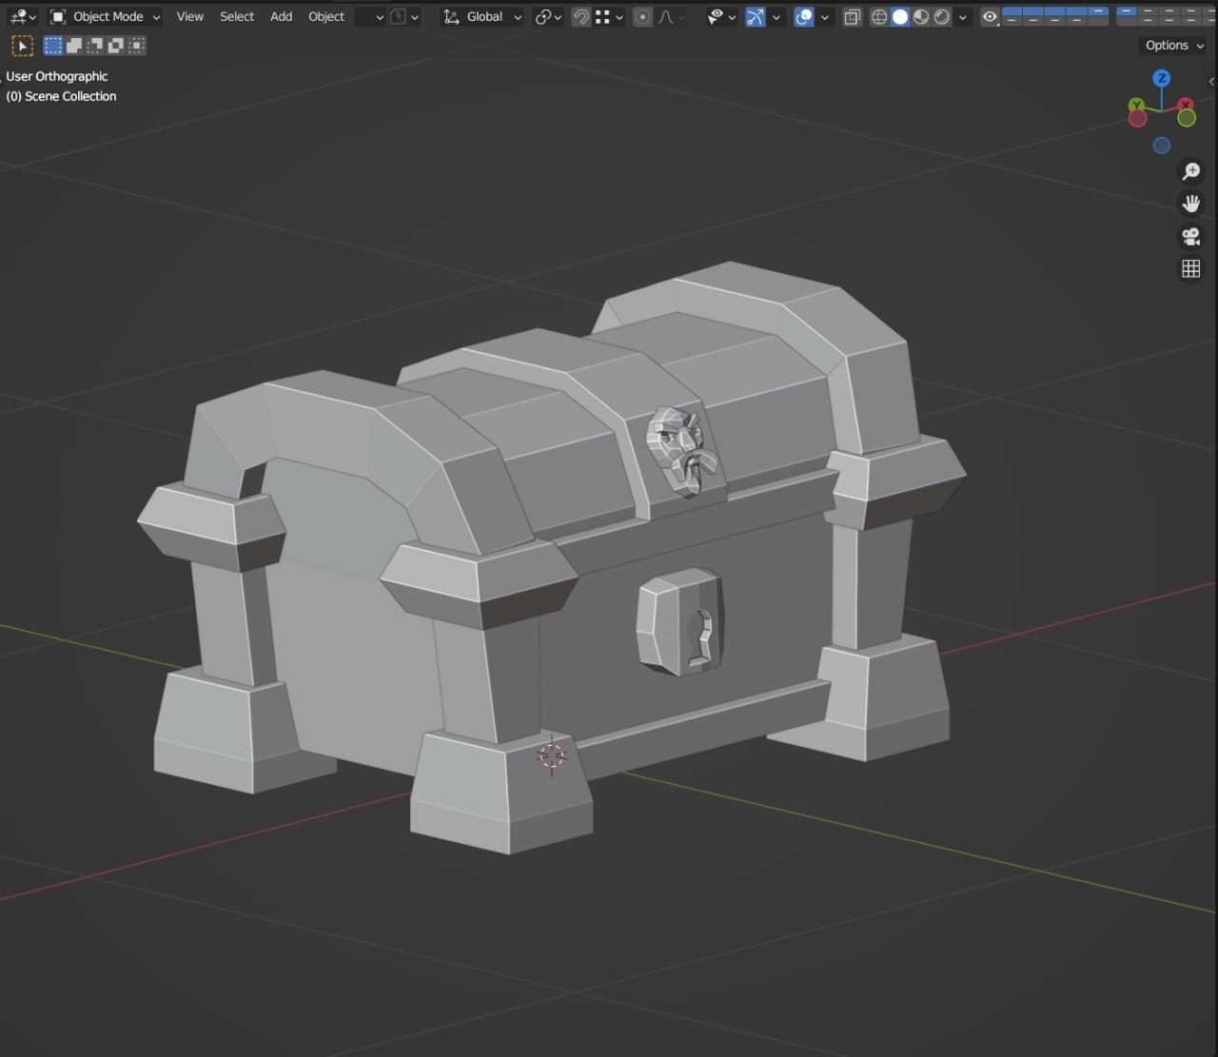The width and height of the screenshot is (1218, 1057).
Task: Open the Add menu
Action: (280, 16)
